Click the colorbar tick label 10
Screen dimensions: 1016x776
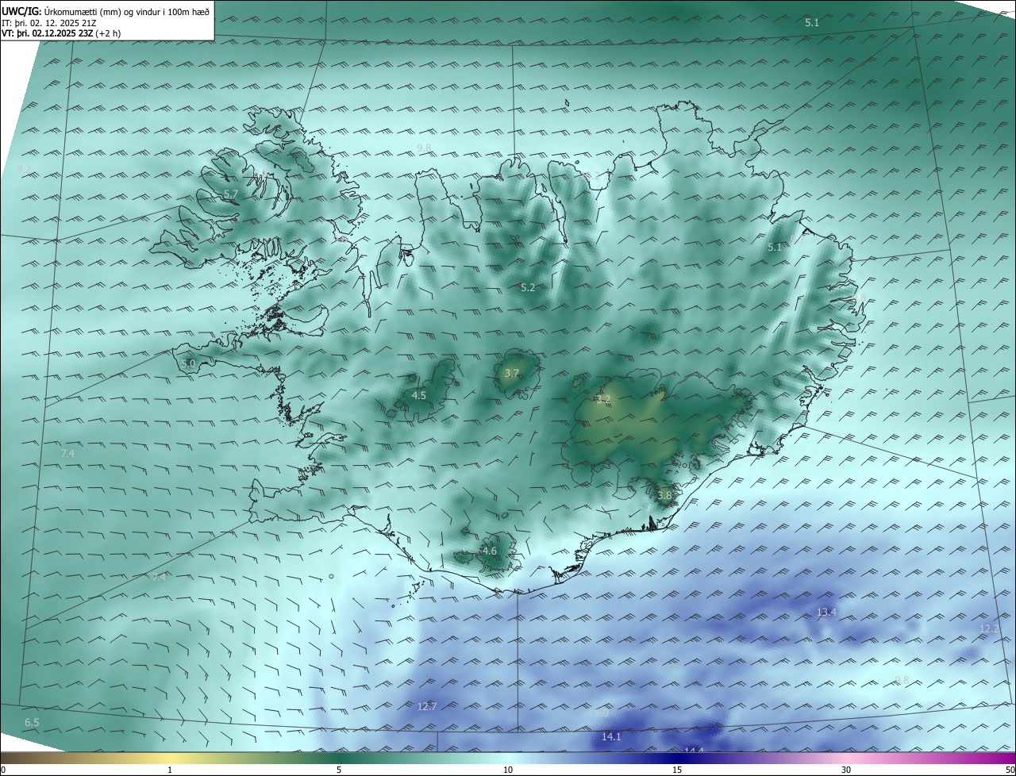pos(508,770)
